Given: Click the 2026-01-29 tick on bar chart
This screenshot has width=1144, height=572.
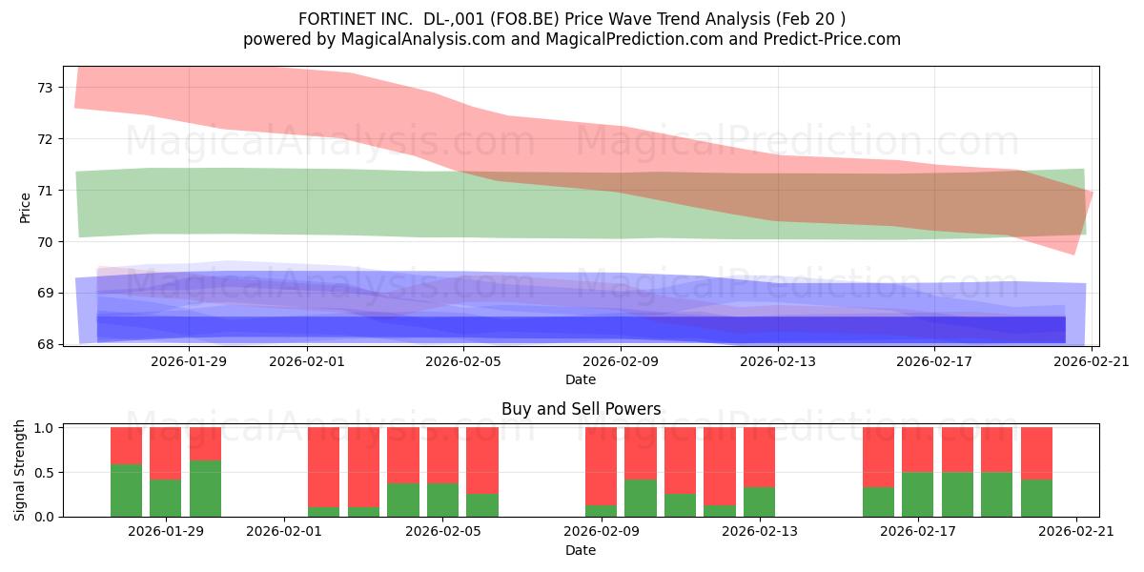Looking at the screenshot, I should pyautogui.click(x=166, y=531).
